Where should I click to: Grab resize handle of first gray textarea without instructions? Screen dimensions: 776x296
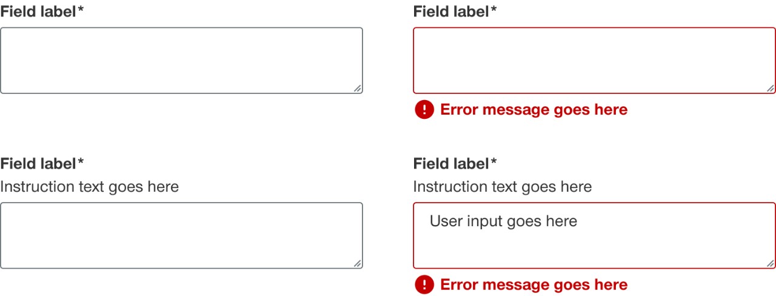coord(358,89)
